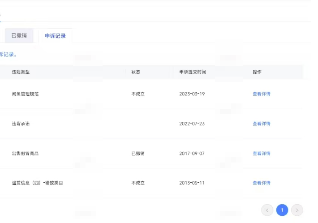Open details of 滥发信息（四）-错放类目 appeal
Viewport: 318px width, 223px height.
[x=262, y=183]
